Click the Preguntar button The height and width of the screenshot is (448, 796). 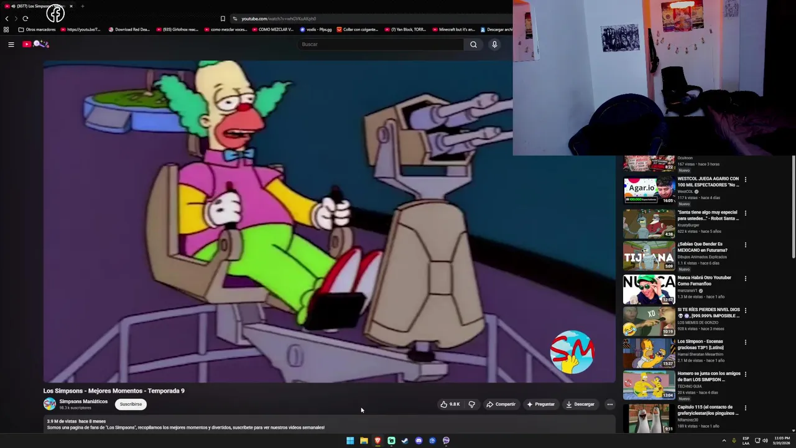(540, 404)
